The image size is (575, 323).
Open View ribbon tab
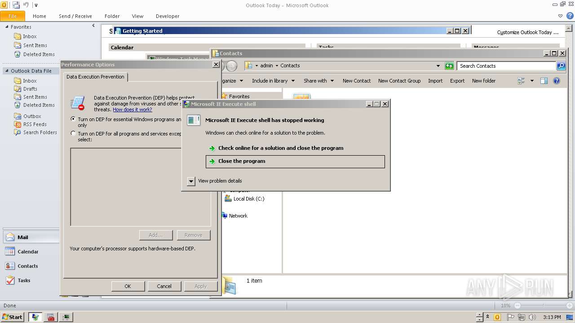click(137, 16)
